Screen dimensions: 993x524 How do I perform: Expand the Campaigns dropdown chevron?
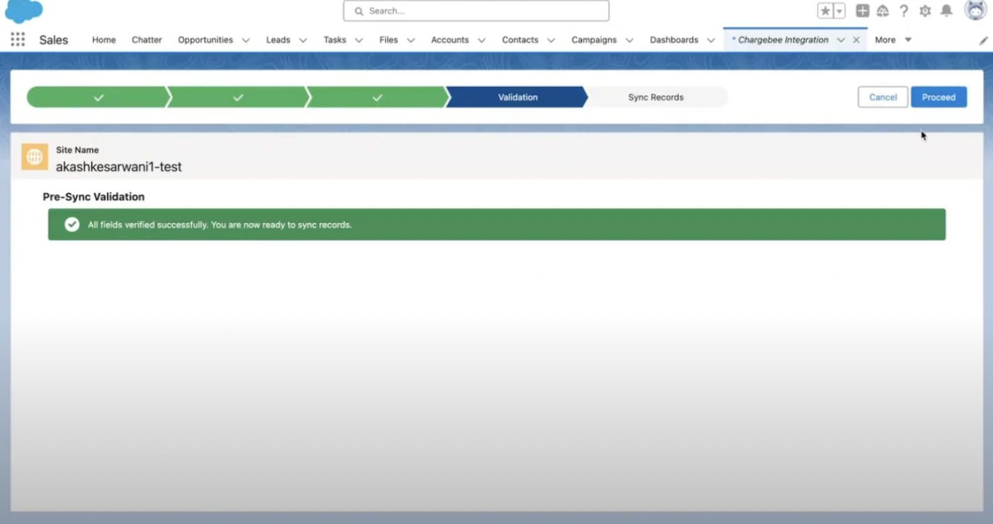click(x=629, y=40)
